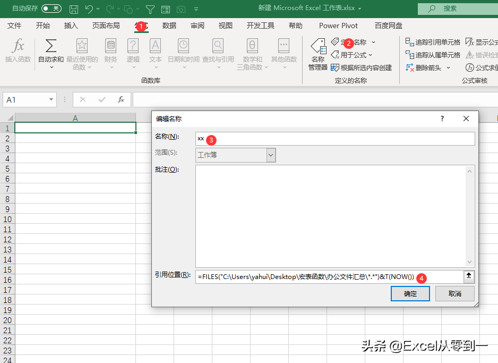Click the Undo arrow icon
The height and width of the screenshot is (363, 498).
click(89, 9)
